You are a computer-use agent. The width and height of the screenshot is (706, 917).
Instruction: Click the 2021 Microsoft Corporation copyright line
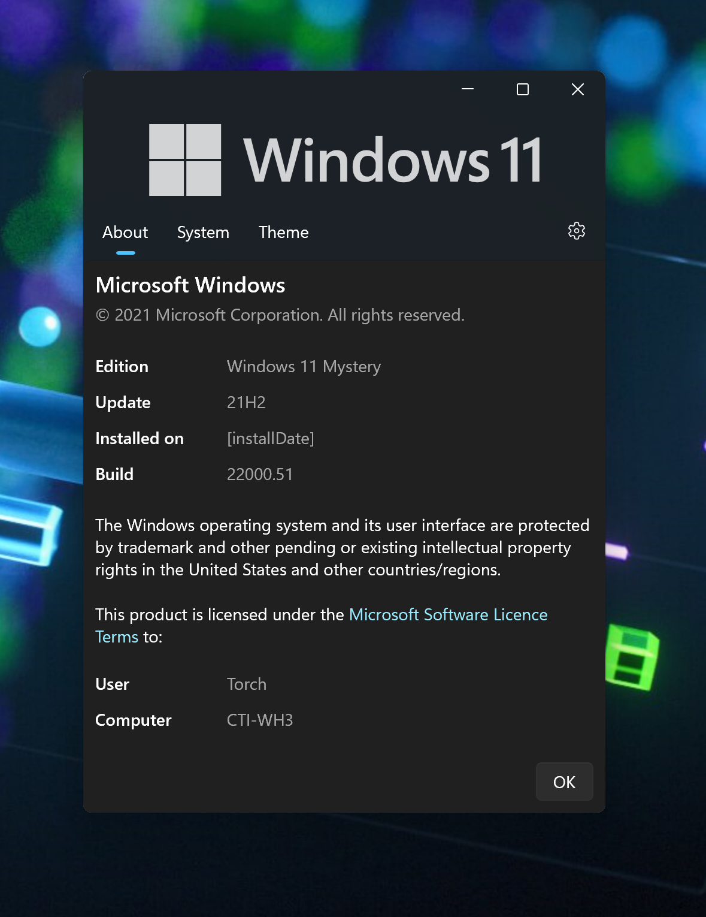point(280,315)
